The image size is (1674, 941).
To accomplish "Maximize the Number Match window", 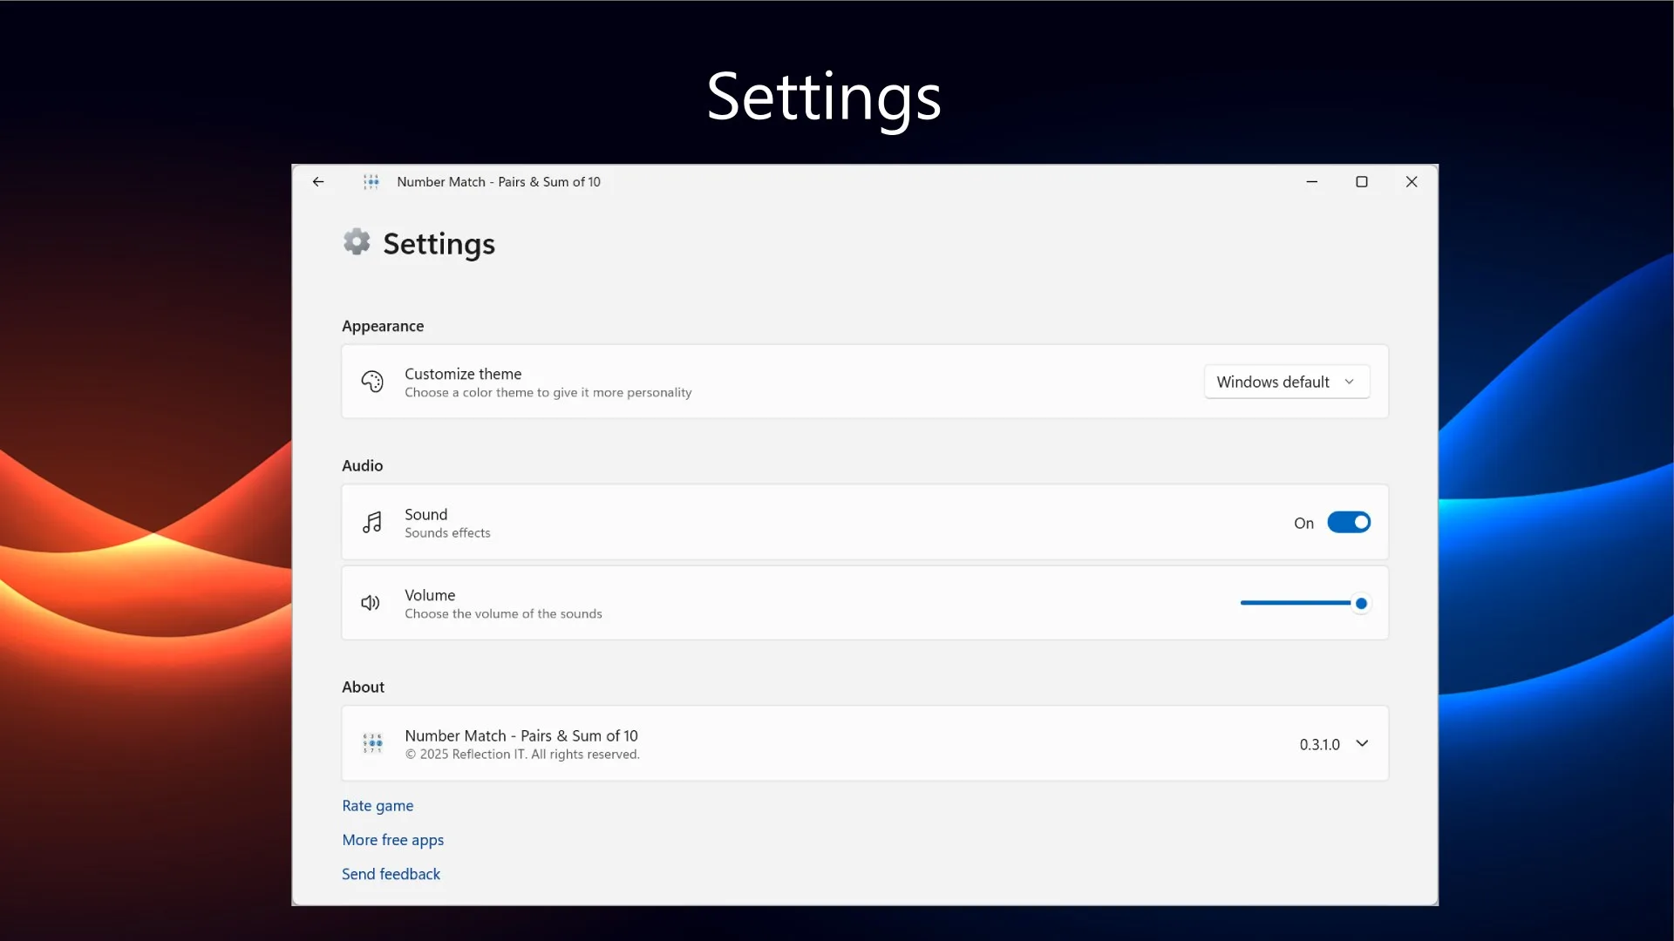I will [1362, 181].
